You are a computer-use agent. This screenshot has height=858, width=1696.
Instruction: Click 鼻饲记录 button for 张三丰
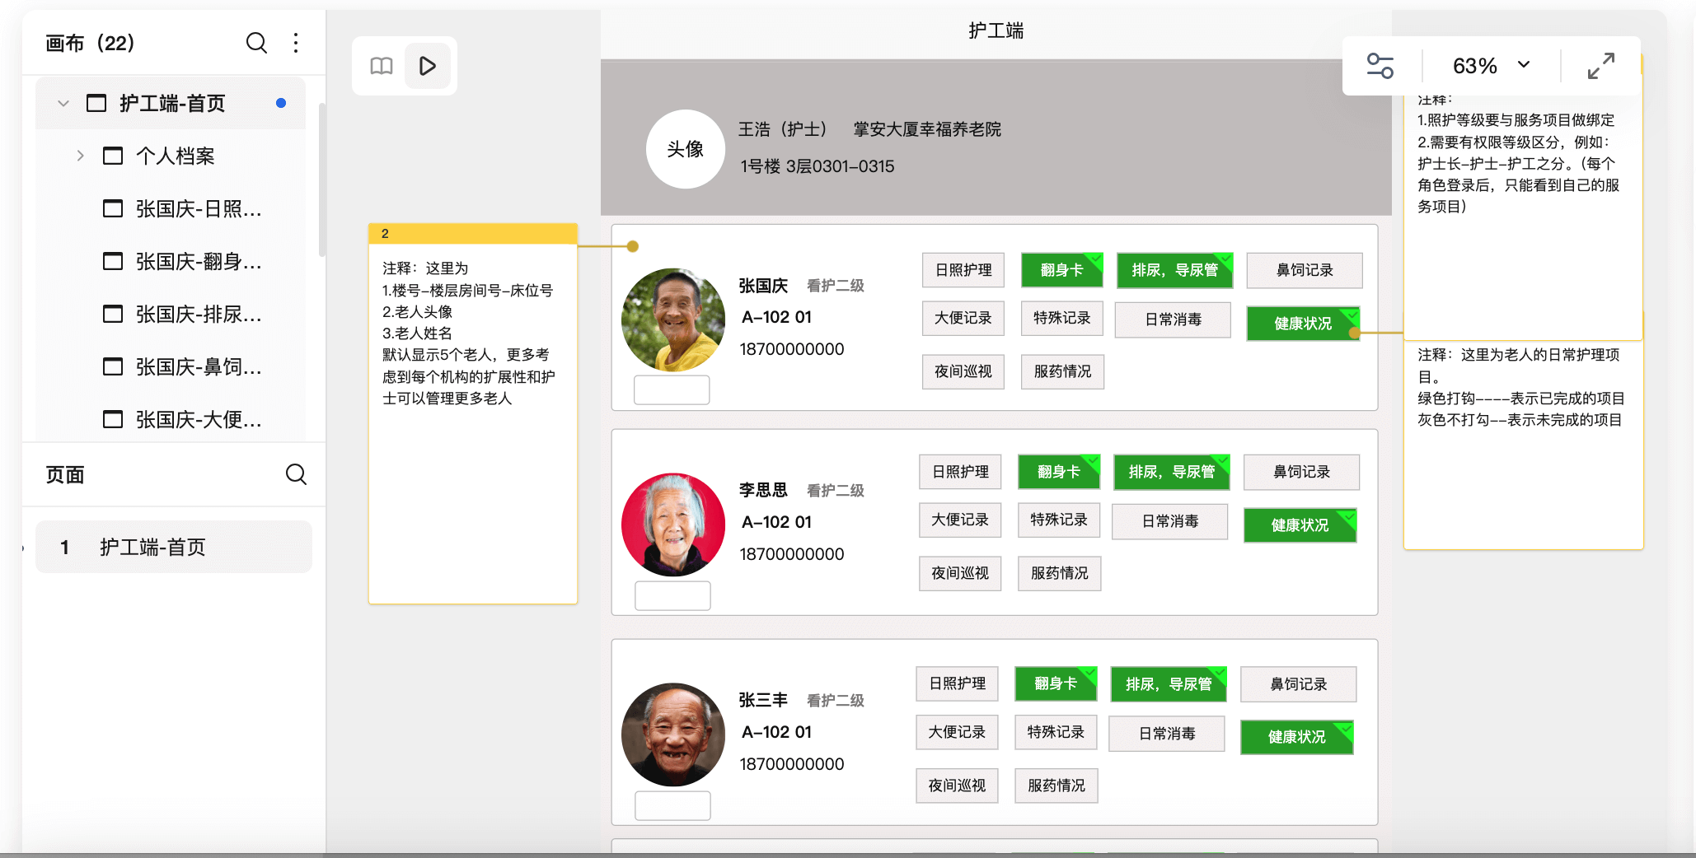point(1298,684)
